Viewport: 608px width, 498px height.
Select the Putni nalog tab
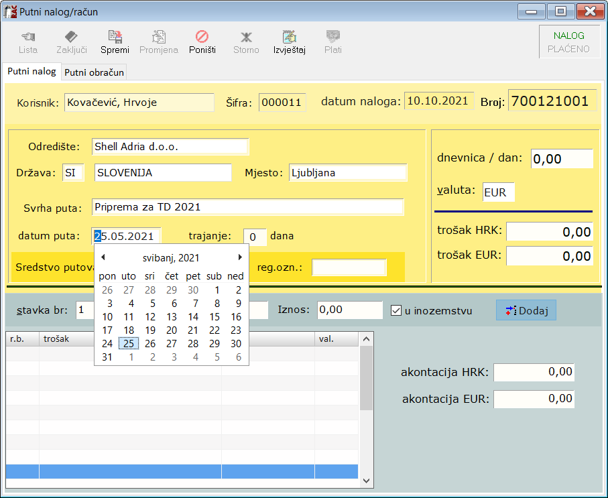(32, 72)
